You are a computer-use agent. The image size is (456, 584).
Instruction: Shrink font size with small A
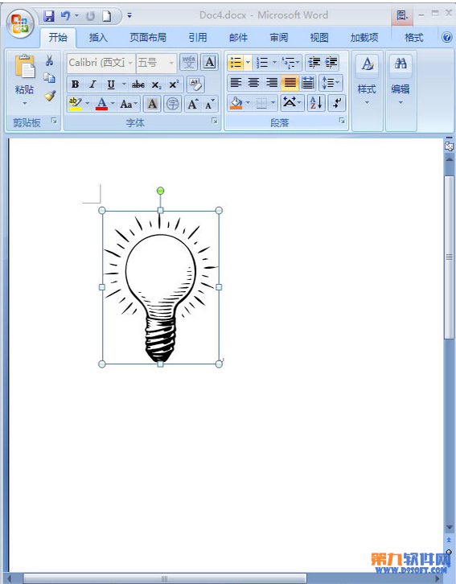click(x=209, y=104)
